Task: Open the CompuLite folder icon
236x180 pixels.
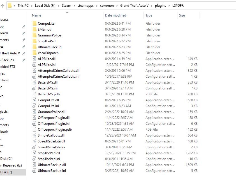Action: coord(34,24)
